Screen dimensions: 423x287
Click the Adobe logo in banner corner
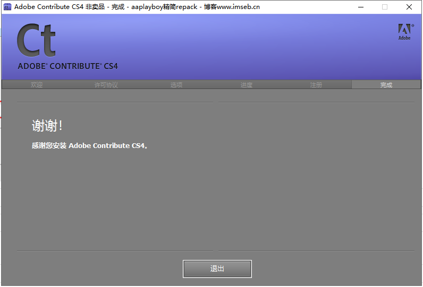pyautogui.click(x=404, y=32)
